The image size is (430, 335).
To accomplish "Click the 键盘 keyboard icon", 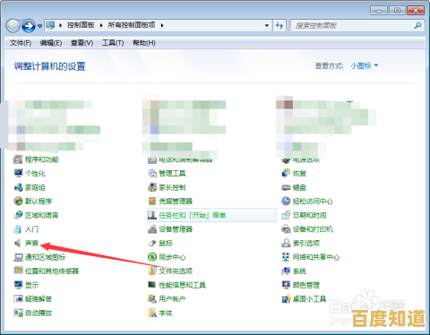I will (286, 187).
